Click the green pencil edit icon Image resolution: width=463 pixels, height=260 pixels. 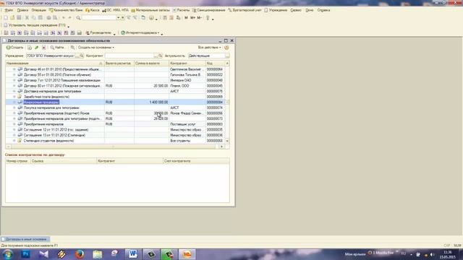(37, 48)
